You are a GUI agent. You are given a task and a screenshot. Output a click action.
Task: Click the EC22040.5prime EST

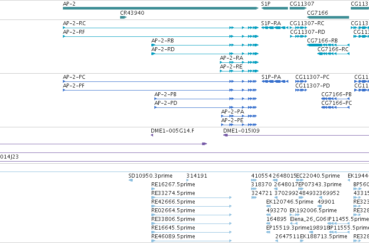(300, 180)
